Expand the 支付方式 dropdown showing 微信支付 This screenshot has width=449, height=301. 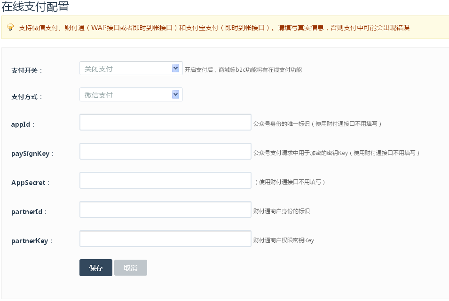point(131,95)
